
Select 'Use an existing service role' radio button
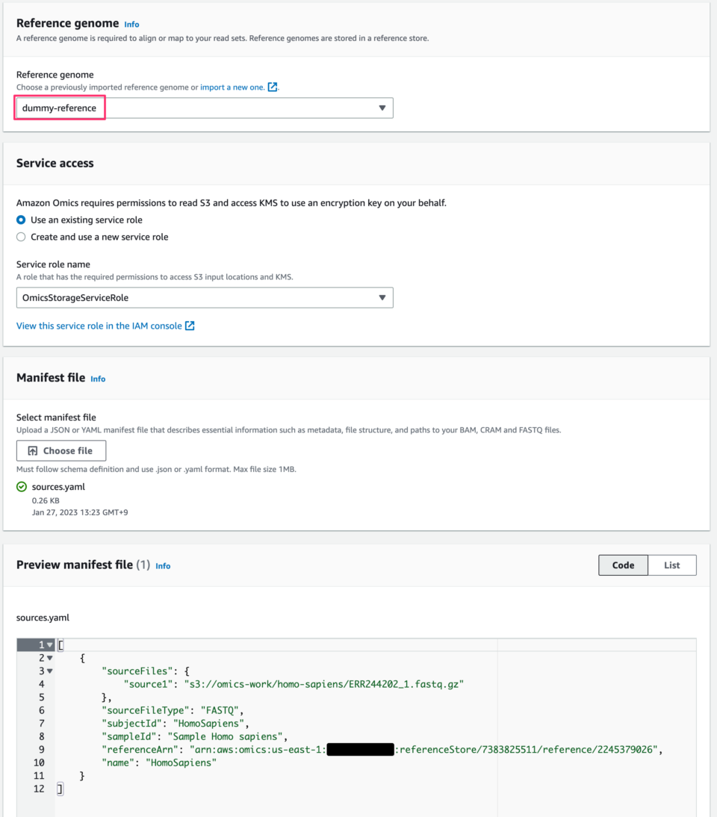click(21, 220)
